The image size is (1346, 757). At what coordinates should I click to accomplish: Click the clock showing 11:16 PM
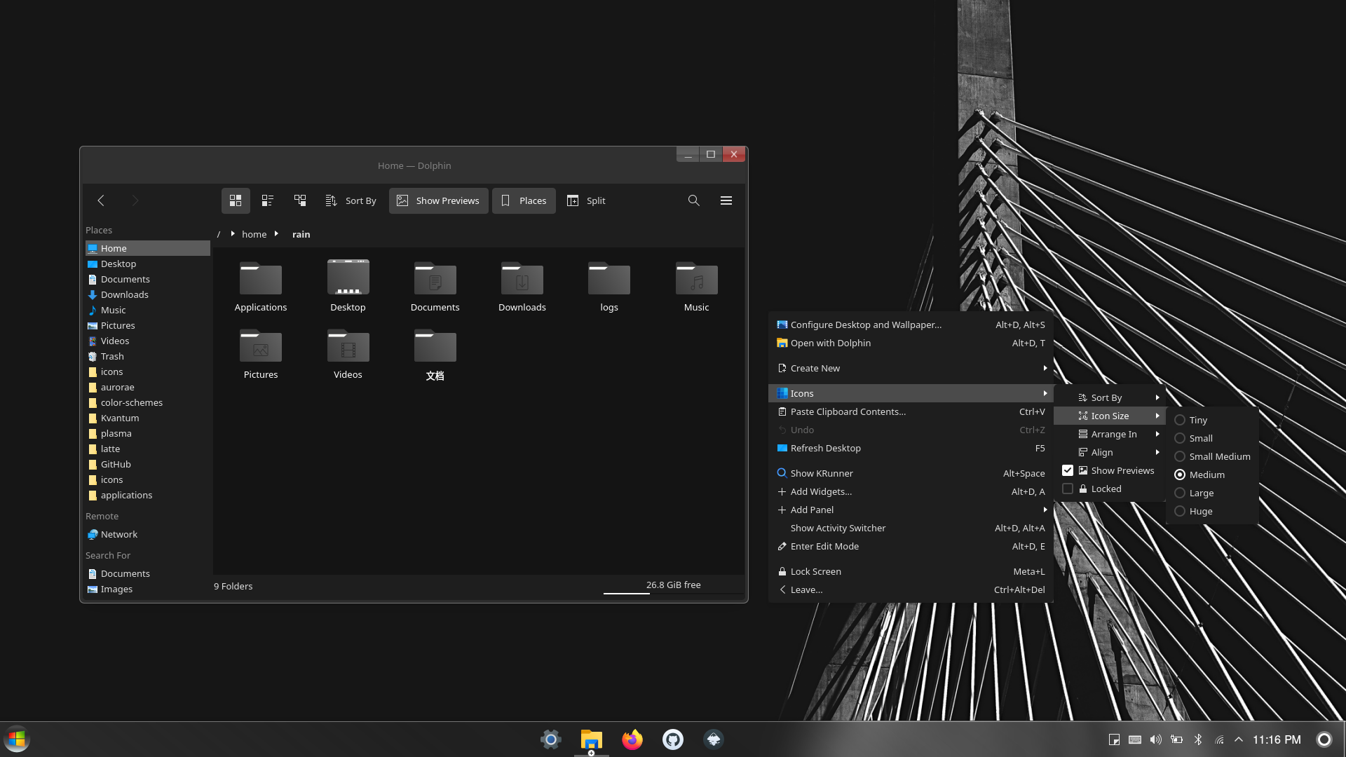pyautogui.click(x=1277, y=739)
